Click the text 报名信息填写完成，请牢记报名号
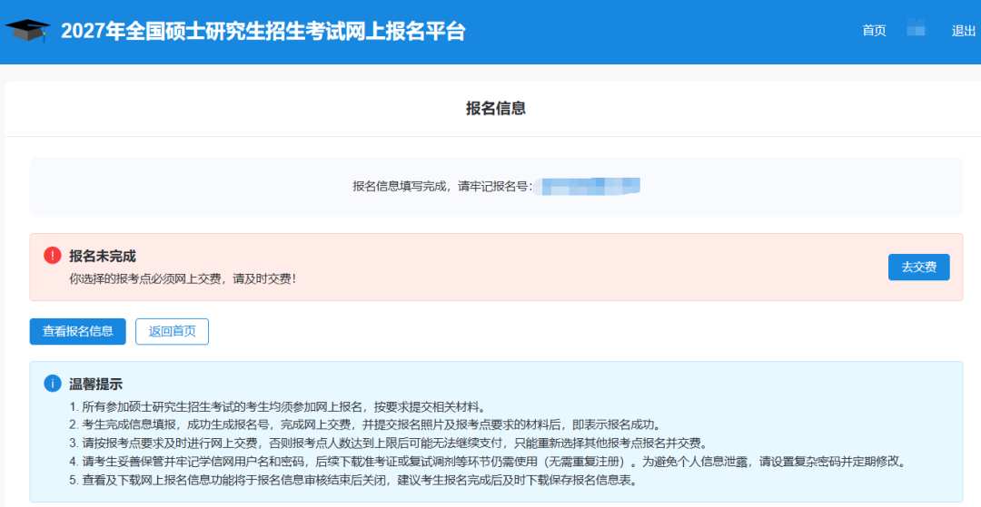 coord(442,186)
